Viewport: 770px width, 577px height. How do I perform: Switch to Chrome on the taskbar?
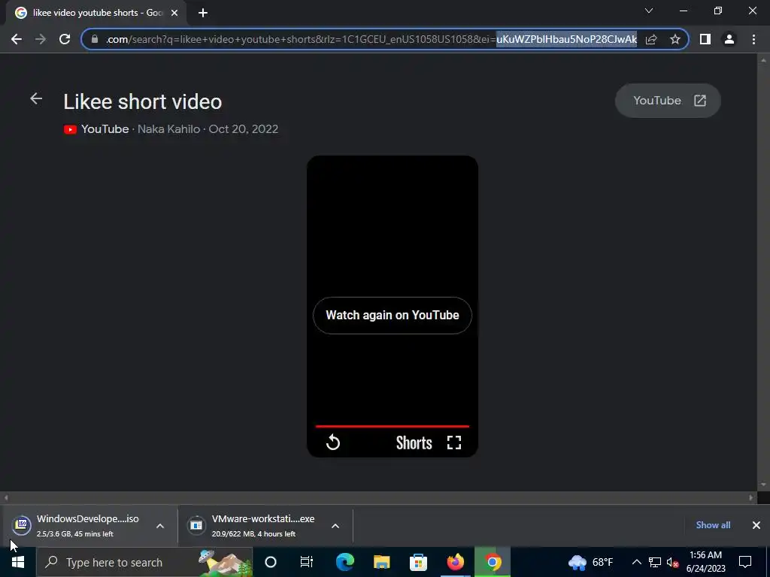click(492, 562)
